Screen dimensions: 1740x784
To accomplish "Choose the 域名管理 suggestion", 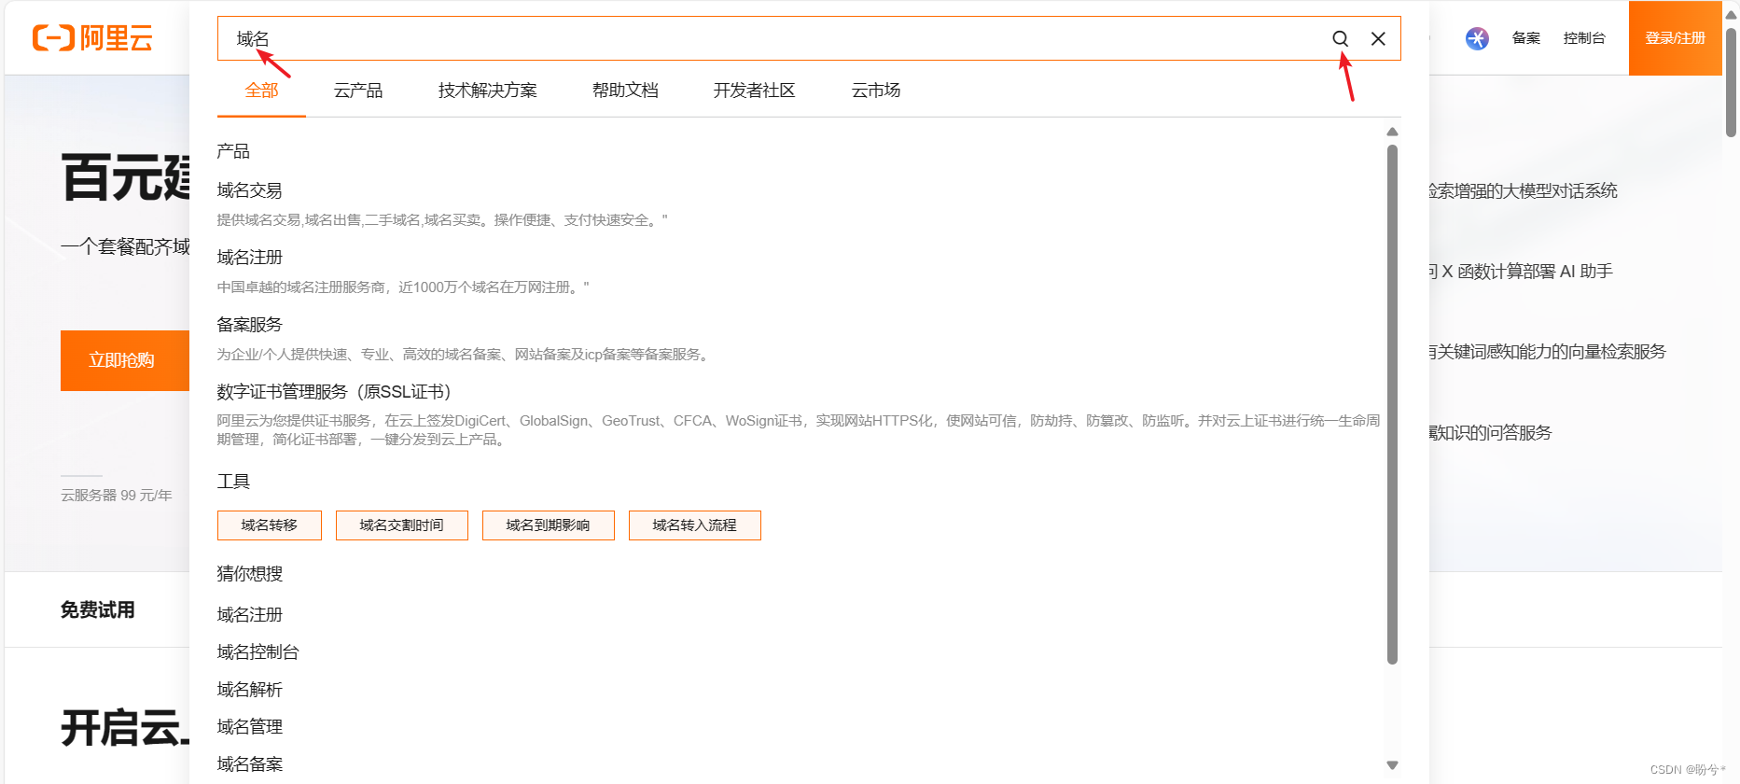I will 250,727.
